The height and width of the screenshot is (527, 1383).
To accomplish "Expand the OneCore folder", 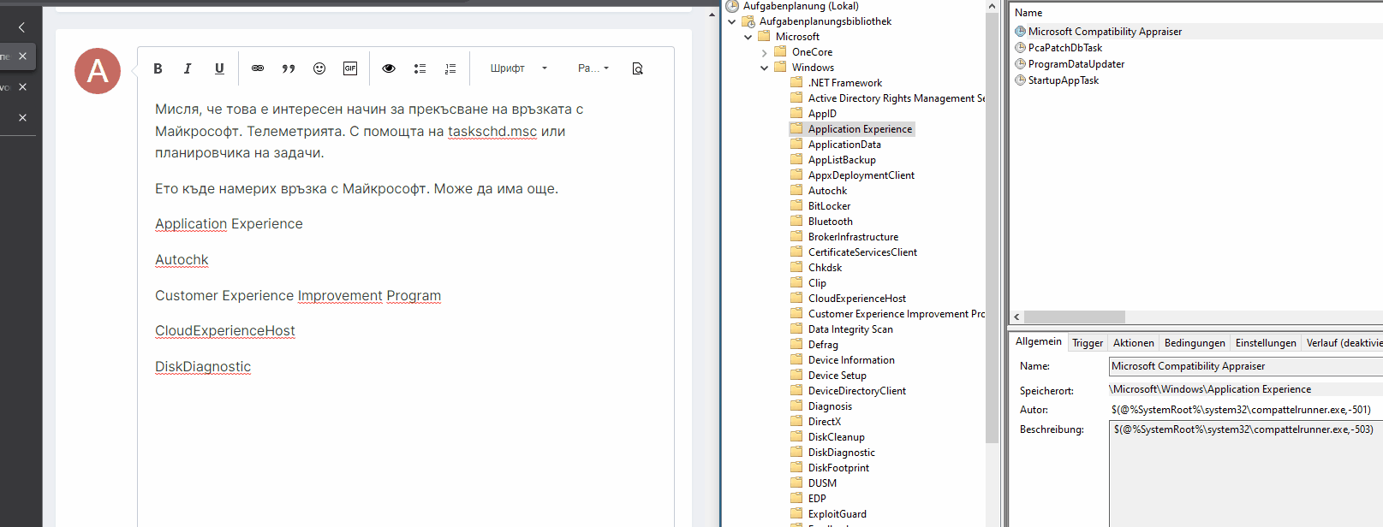I will (765, 52).
